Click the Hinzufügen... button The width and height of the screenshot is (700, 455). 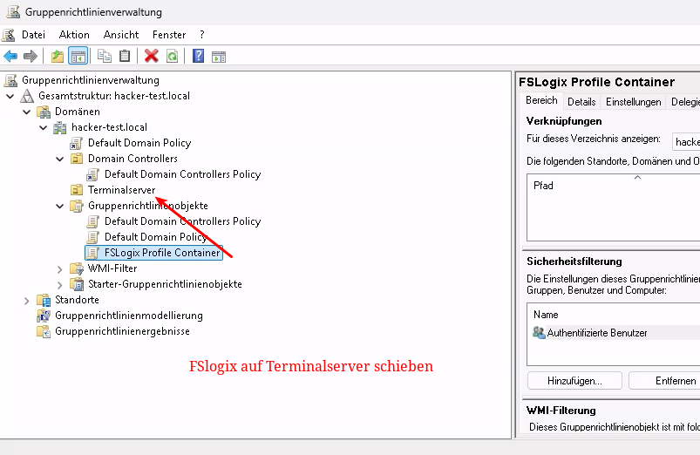pyautogui.click(x=574, y=381)
